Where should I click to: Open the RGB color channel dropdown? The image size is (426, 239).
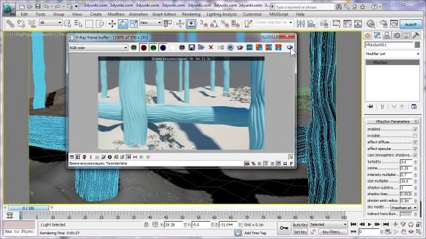coord(99,48)
